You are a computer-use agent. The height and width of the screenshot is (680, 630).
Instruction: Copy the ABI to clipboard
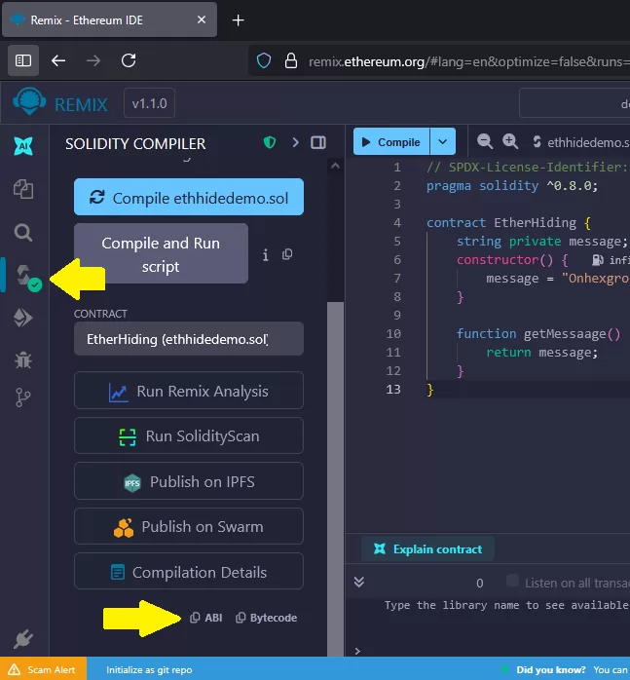206,618
